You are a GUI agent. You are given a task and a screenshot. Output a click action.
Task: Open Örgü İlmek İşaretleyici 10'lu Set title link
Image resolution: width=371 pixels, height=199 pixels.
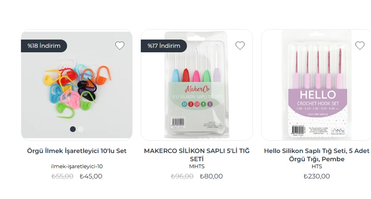point(77,151)
